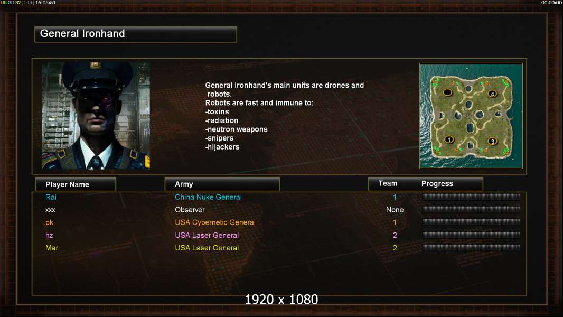Click start position marker 4 on minimap

coord(493,94)
